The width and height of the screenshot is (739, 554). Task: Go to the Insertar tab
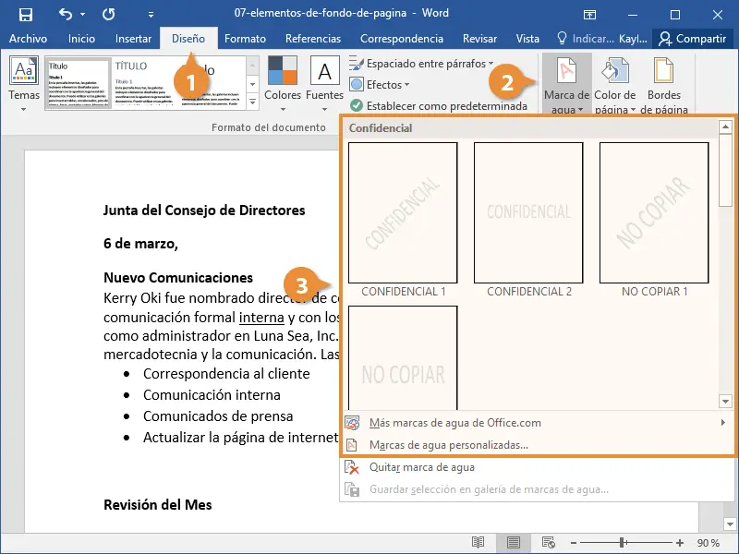133,39
